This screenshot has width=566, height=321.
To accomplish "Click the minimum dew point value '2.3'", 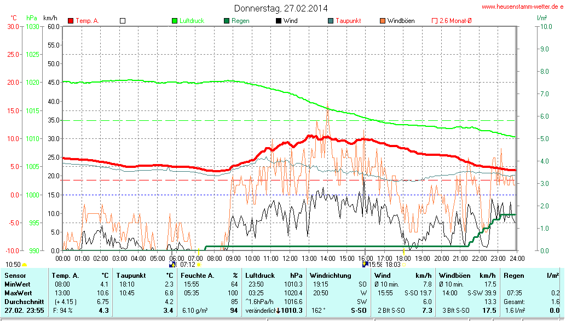I will pyautogui.click(x=169, y=284).
